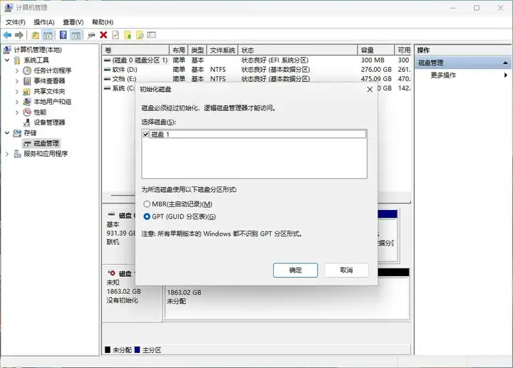Expand the 共享文件夹 node chevron

pos(17,91)
